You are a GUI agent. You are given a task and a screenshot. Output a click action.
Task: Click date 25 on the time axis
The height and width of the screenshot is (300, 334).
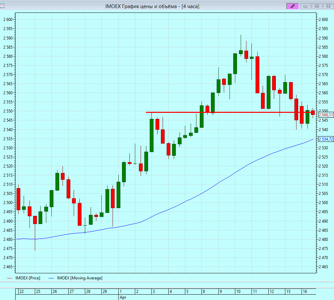(x=38, y=292)
